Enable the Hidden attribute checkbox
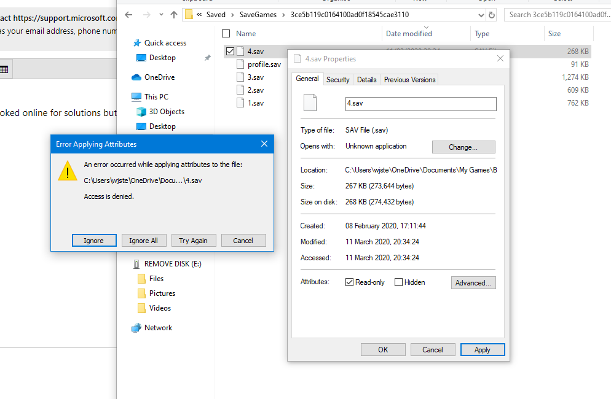611x399 pixels. pos(398,282)
